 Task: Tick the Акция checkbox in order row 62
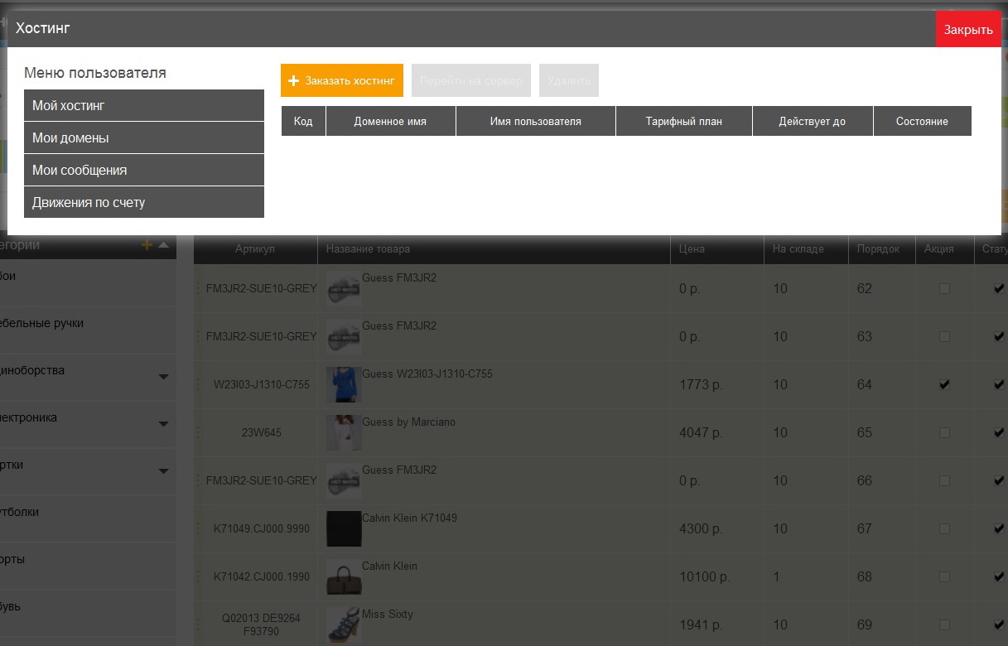click(x=944, y=289)
